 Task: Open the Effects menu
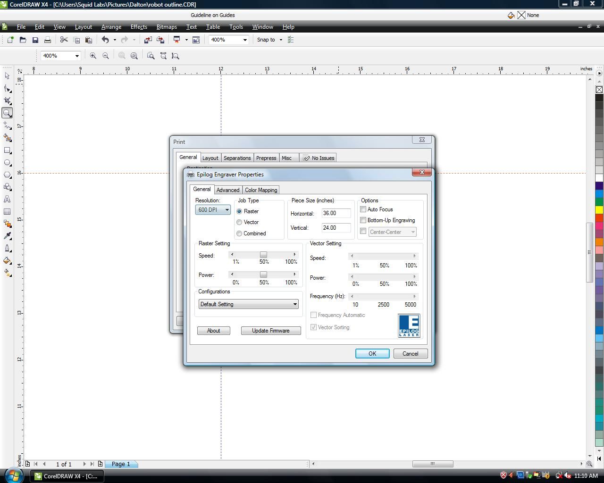click(x=139, y=27)
